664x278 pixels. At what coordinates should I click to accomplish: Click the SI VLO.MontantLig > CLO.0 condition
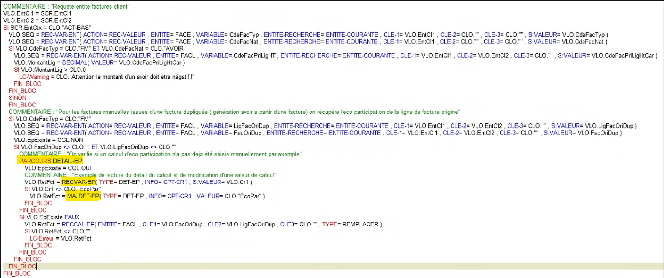point(50,70)
